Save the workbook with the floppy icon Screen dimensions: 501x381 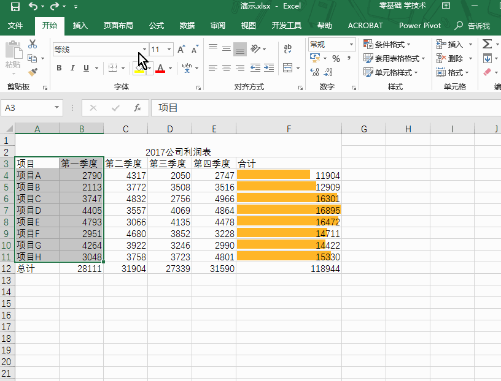[15, 6]
